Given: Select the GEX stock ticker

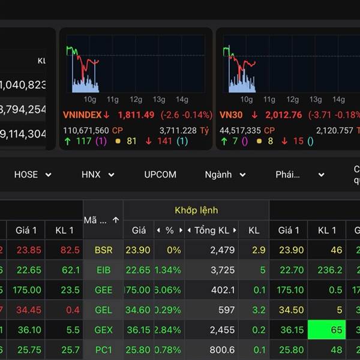Looking at the screenshot, I should point(103,330).
